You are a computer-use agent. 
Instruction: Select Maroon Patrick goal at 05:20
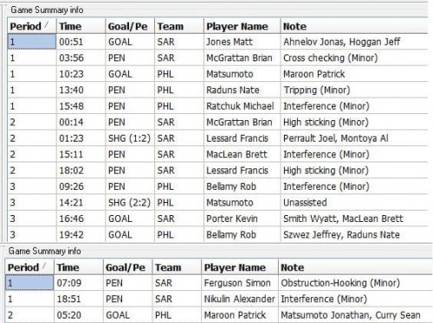(x=216, y=315)
